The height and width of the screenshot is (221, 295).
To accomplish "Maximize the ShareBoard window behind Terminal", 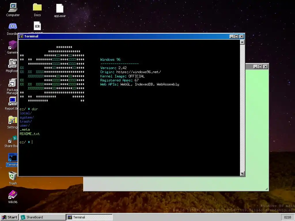I will pos(260,67).
